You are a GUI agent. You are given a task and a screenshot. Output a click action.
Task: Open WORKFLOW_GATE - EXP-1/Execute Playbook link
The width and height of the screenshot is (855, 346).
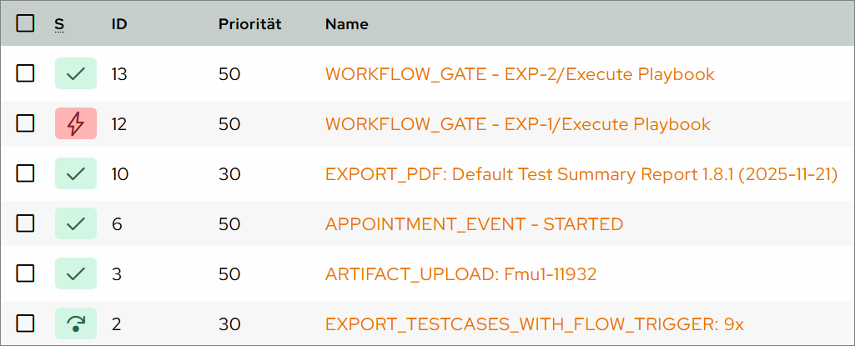pyautogui.click(x=517, y=124)
